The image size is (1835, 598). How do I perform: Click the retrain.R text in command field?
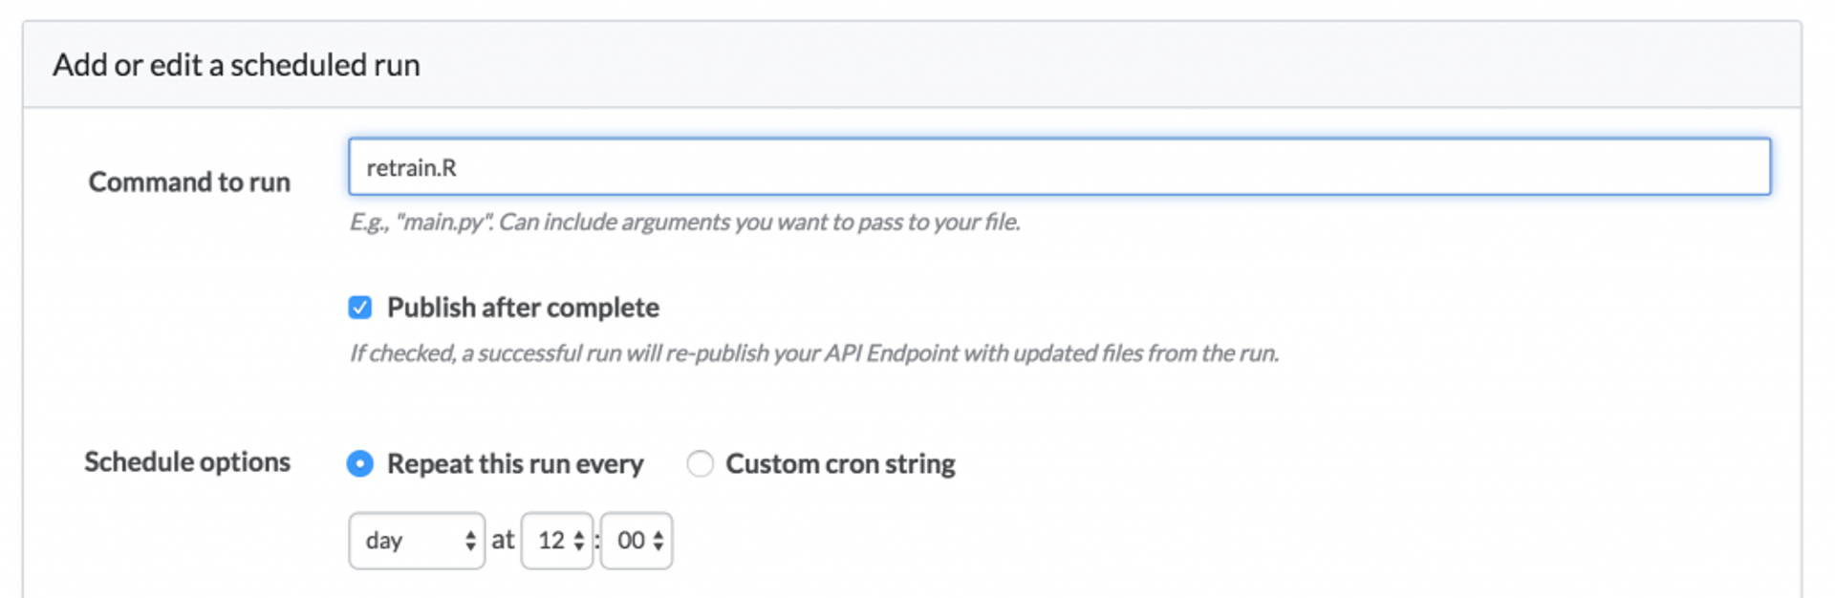(412, 168)
